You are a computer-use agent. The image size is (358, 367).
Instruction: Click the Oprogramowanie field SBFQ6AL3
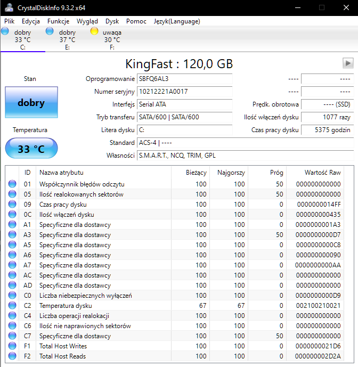[x=184, y=79]
